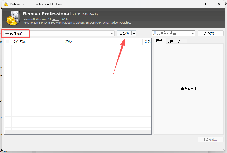Click the Recuva hard-hat drive logo
This screenshot has width=227, height=153.
(x=13, y=18)
